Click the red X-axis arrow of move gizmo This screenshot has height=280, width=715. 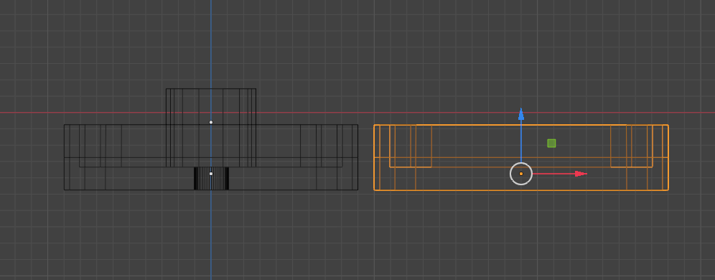click(x=581, y=174)
